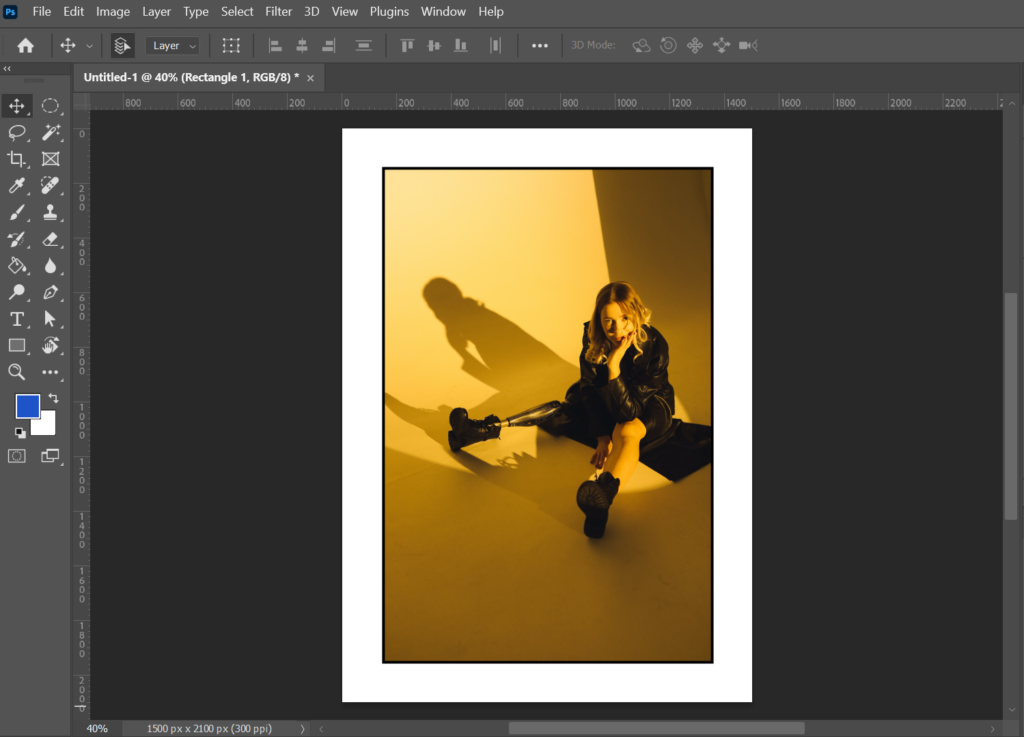
Task: Choose the Horizontal Type tool
Action: tap(16, 319)
